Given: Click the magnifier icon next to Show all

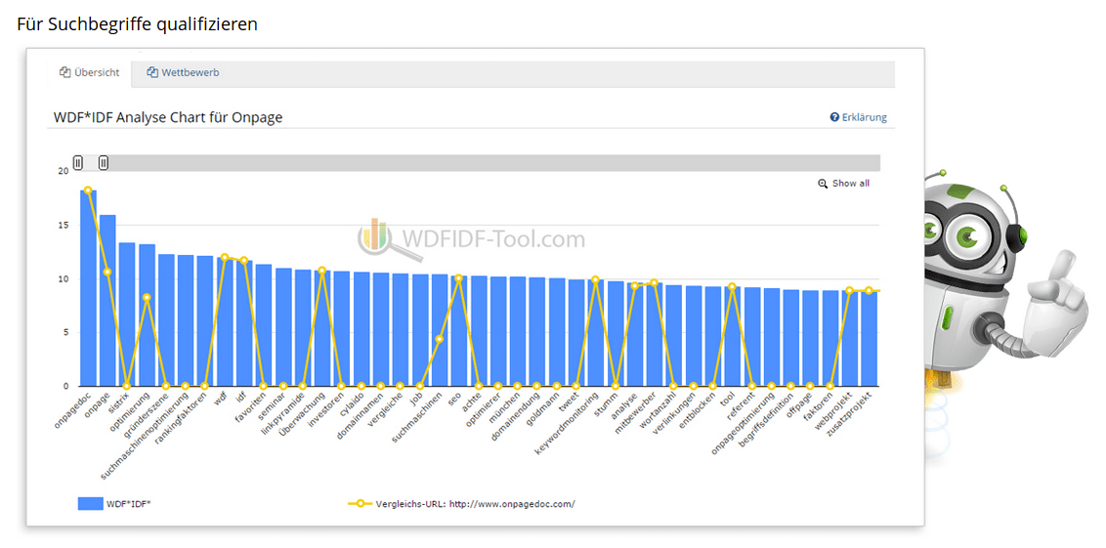Looking at the screenshot, I should tap(823, 184).
